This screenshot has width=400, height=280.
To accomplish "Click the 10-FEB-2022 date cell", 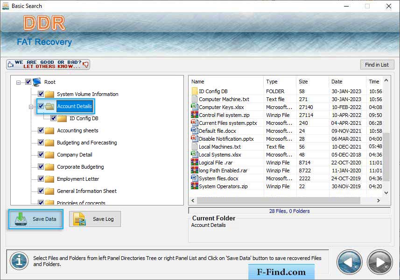I will coord(346,107).
